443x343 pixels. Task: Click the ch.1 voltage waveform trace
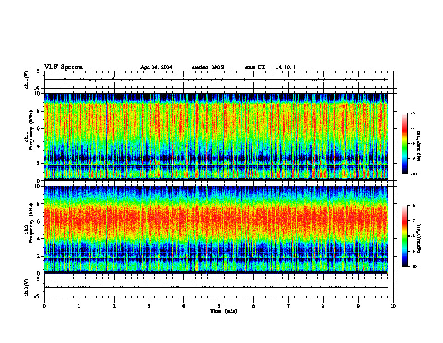tap(216, 80)
